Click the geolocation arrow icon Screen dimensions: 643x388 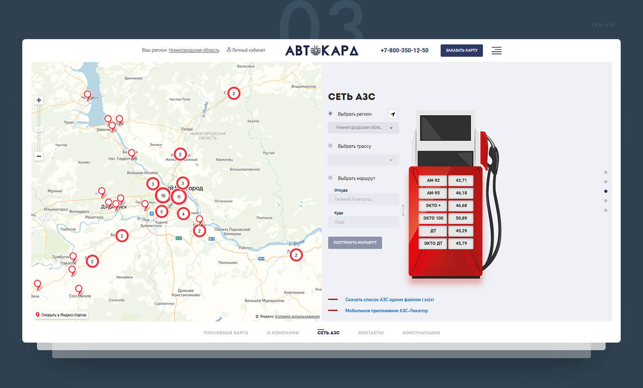[x=393, y=114]
